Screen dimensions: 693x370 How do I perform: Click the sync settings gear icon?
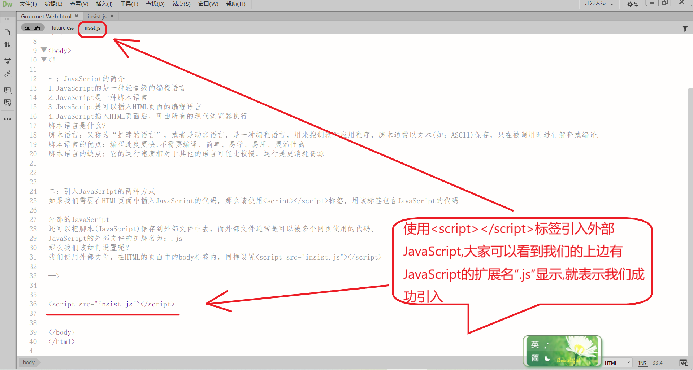(632, 4)
